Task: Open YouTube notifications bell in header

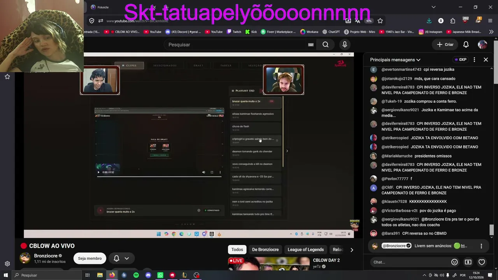Action: point(466,45)
